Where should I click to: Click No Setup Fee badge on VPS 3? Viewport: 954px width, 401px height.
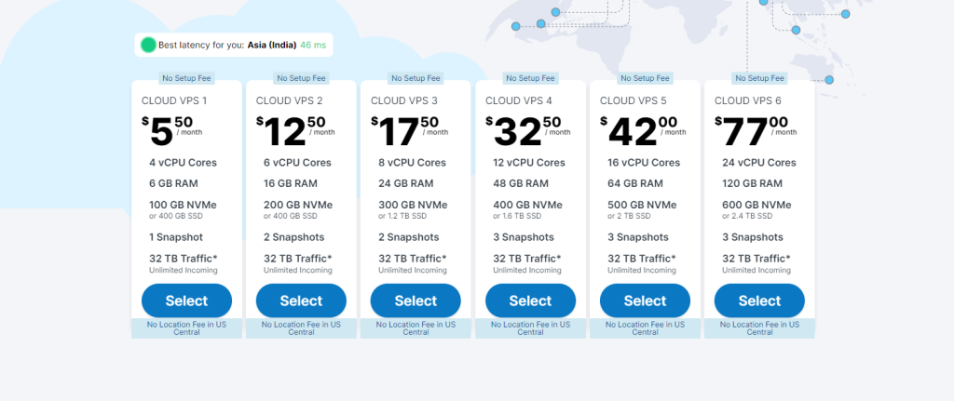(x=416, y=78)
